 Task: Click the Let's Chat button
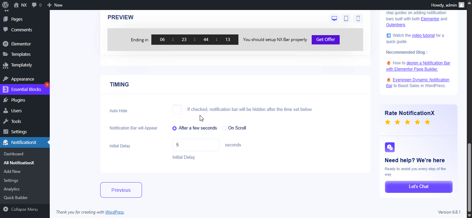(418, 187)
